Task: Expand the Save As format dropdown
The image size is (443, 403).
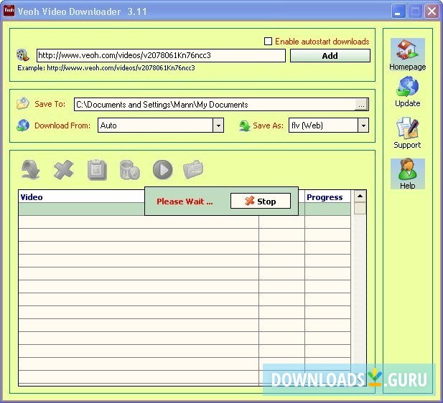Action: [363, 125]
